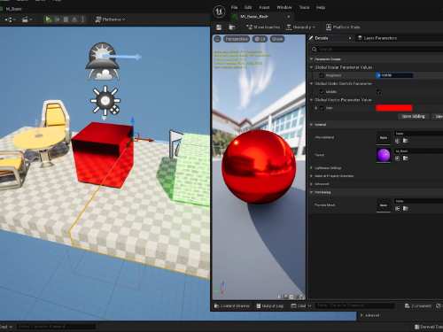Click the red Color parameter swatch
443x332 pixels.
[393, 108]
